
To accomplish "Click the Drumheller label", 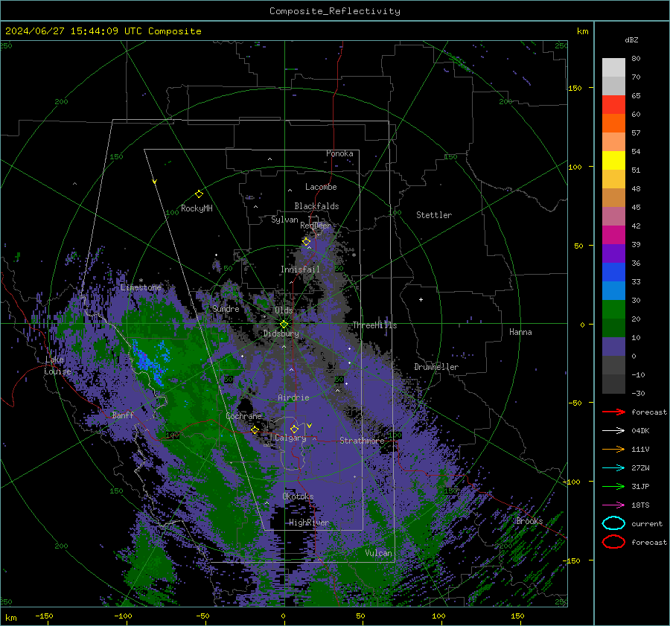I will [435, 367].
